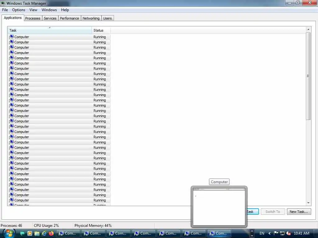The width and height of the screenshot is (318, 238).
Task: Open the View menu
Action: pos(33,10)
